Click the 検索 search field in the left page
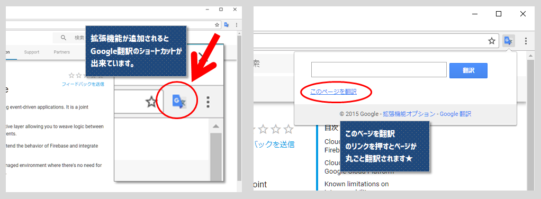541x199 pixels. 69,38
